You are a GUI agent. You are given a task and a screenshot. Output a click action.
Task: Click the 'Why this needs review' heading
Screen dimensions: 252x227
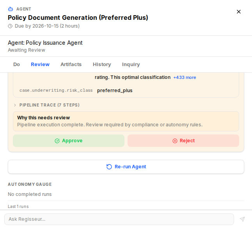pyautogui.click(x=44, y=118)
